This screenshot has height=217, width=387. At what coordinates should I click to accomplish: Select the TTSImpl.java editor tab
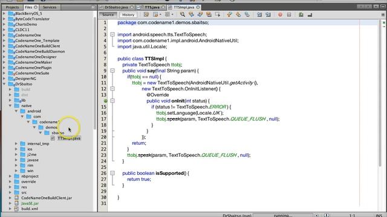coord(184,7)
